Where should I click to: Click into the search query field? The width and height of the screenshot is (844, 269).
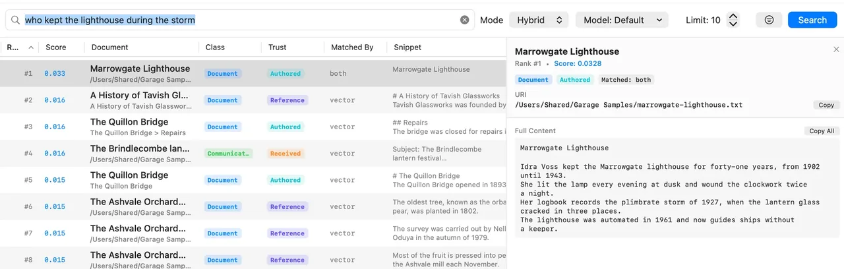[x=240, y=20]
